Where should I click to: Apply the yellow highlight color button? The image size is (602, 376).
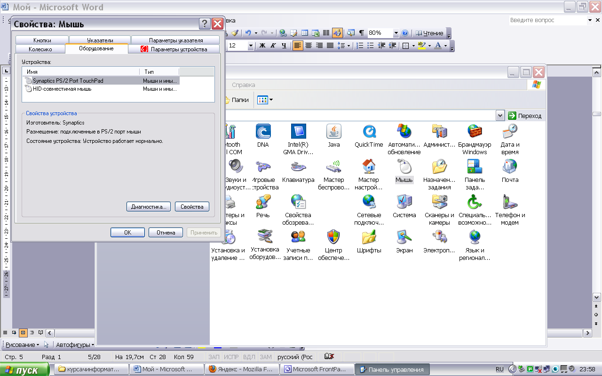click(421, 46)
